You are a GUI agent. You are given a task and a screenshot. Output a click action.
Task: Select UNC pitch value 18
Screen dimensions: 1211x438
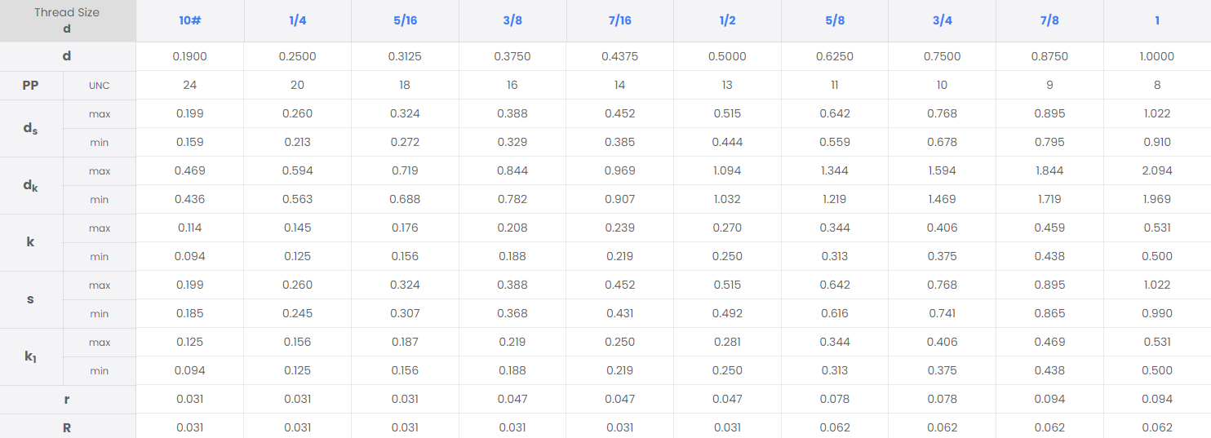coord(405,85)
